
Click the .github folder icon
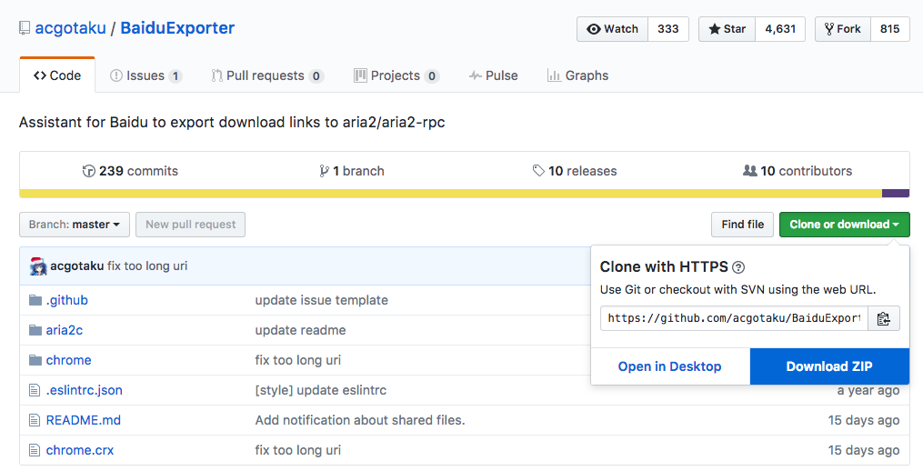click(35, 300)
